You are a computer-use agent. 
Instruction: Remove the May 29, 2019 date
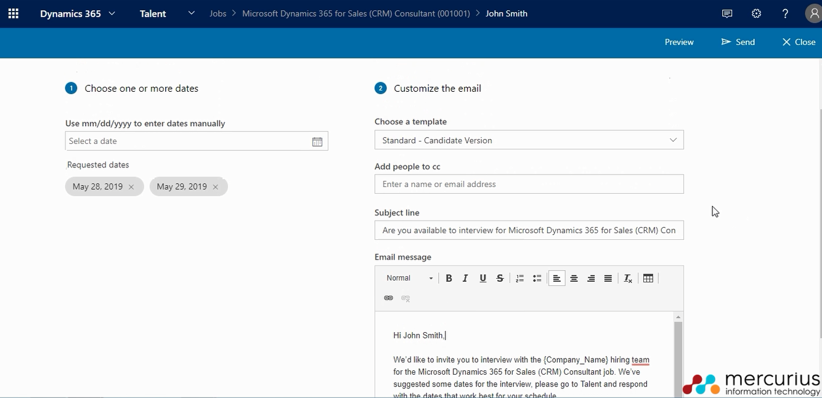coord(215,187)
